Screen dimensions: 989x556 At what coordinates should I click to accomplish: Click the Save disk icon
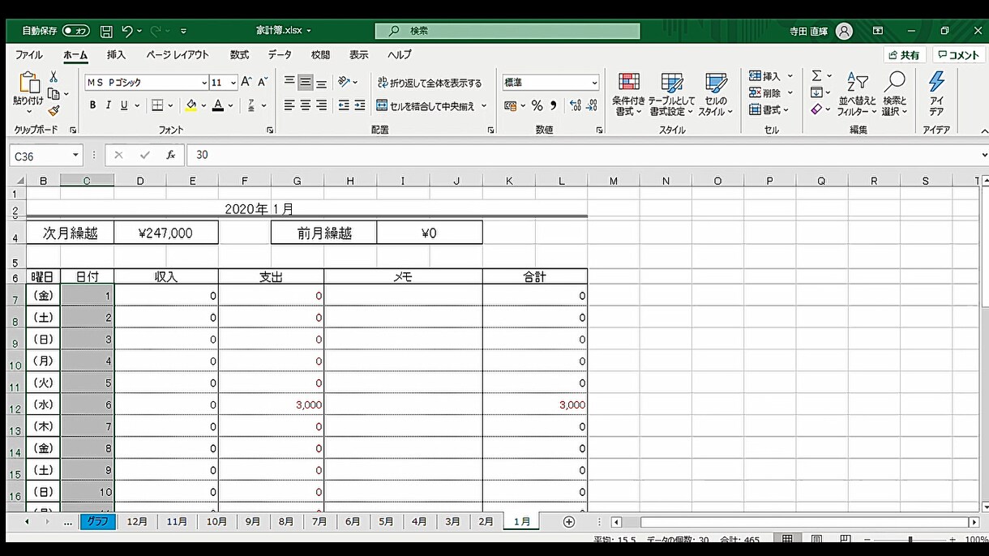(x=106, y=31)
